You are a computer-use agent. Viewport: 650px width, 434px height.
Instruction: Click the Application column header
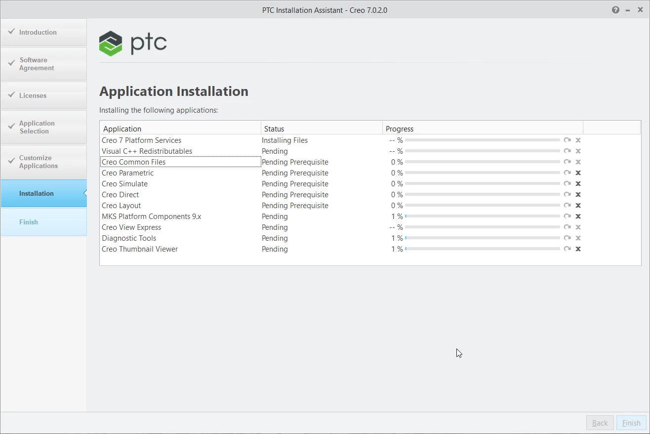pyautogui.click(x=180, y=129)
